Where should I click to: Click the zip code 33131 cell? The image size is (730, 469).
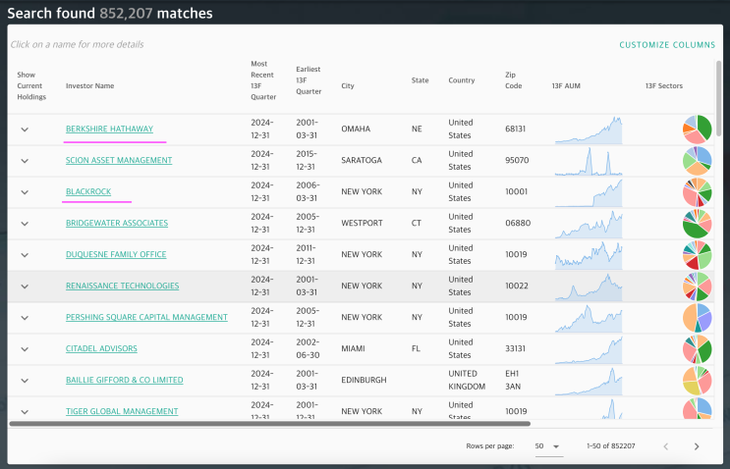coord(516,348)
